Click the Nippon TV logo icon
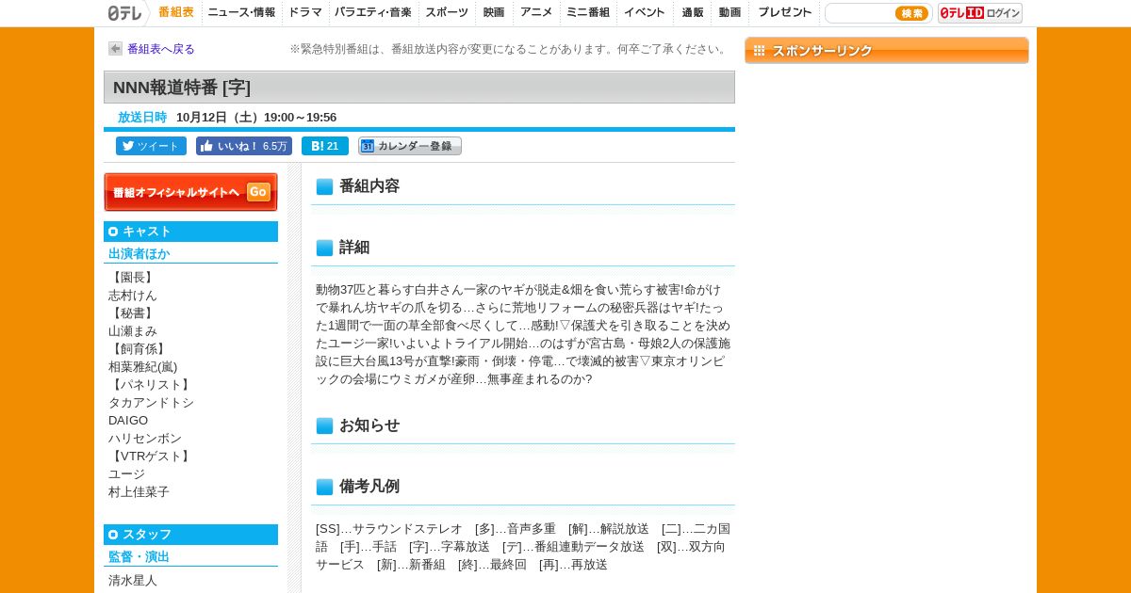The height and width of the screenshot is (593, 1131). pos(124,12)
